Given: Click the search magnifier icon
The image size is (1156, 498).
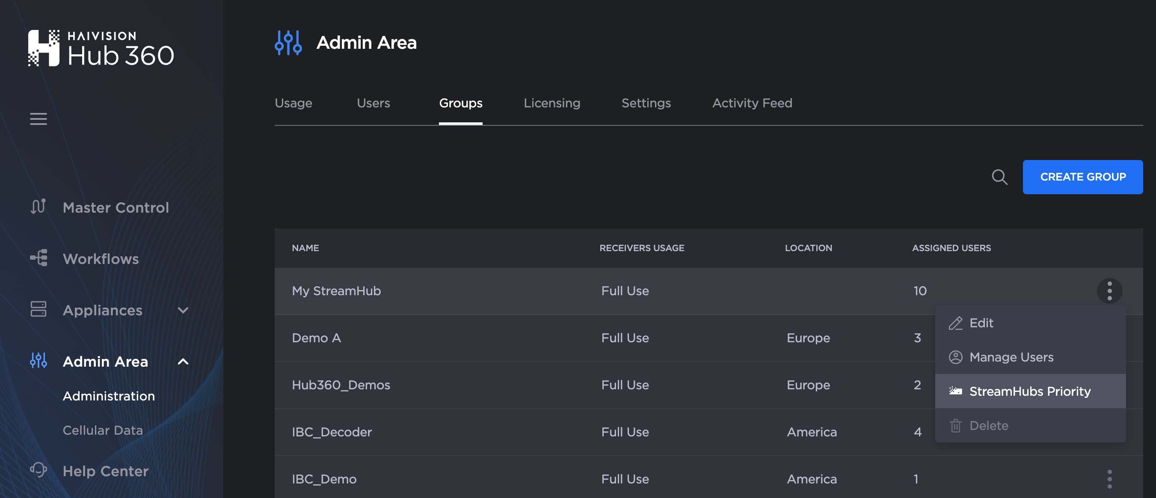Looking at the screenshot, I should point(999,177).
